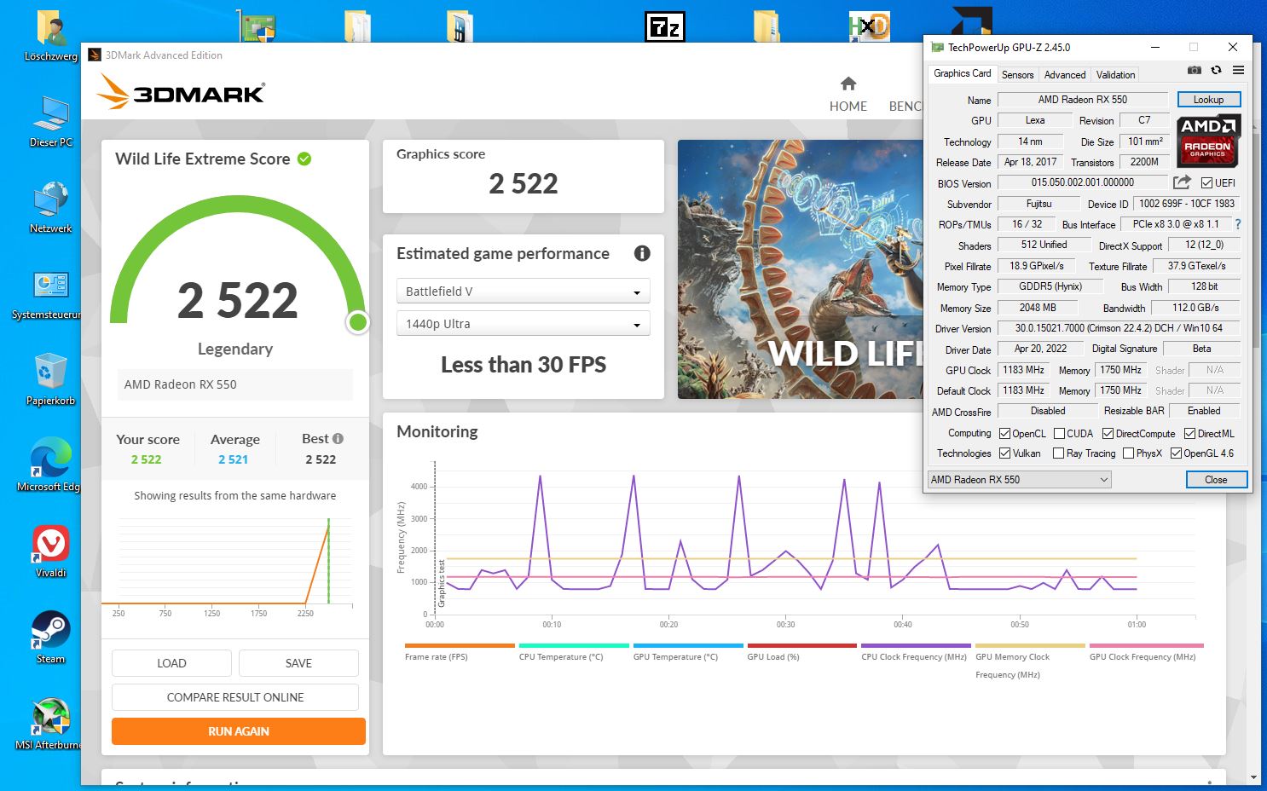This screenshot has height=791, width=1267.
Task: Click the info icon next to Best
Action: [338, 438]
